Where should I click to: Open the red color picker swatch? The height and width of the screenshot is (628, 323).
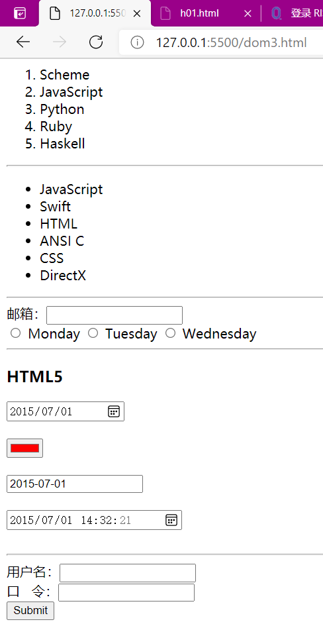(24, 448)
